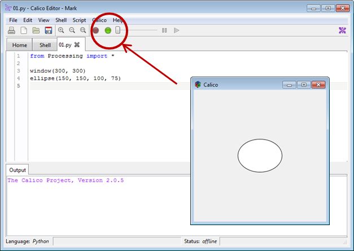Open a file using the folder icon
The width and height of the screenshot is (354, 251).
tap(36, 30)
